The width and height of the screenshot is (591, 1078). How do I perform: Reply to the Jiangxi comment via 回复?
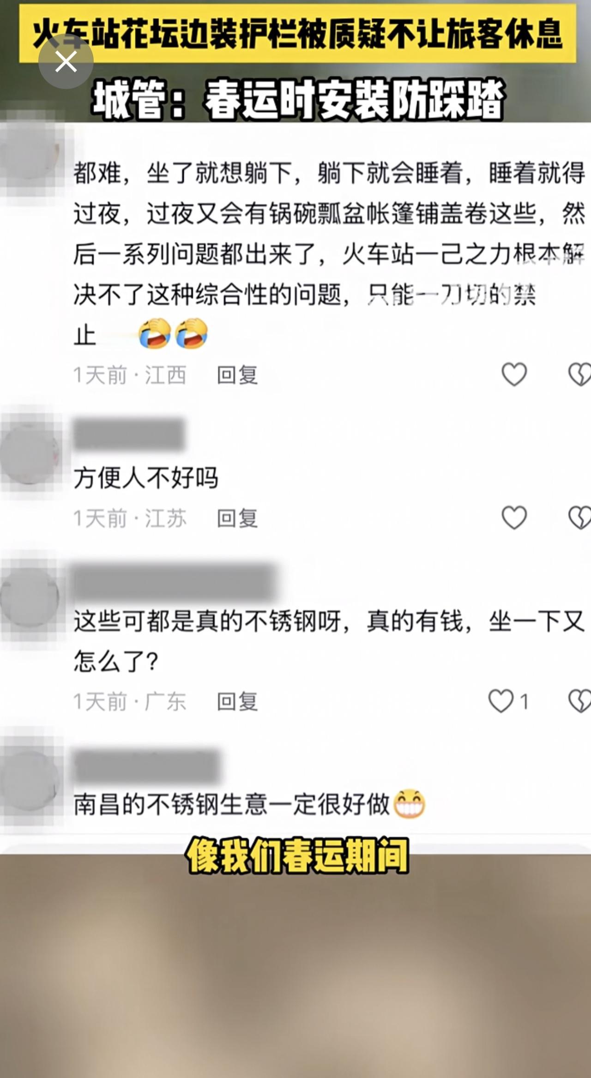click(237, 374)
